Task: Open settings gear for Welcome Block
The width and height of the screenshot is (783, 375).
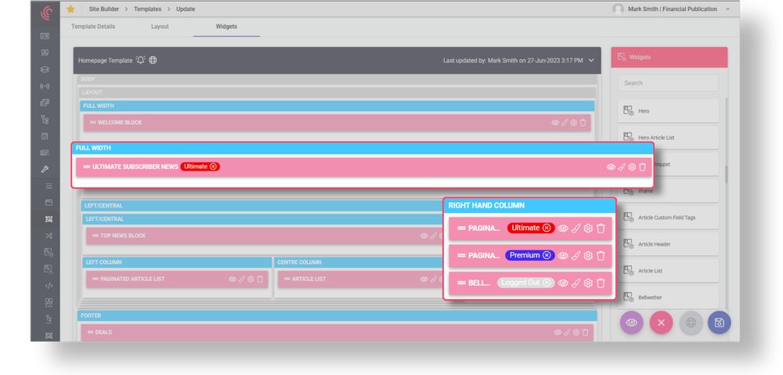Action: click(574, 123)
